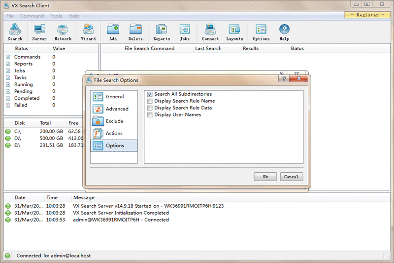Click the Cancel button

292,177
